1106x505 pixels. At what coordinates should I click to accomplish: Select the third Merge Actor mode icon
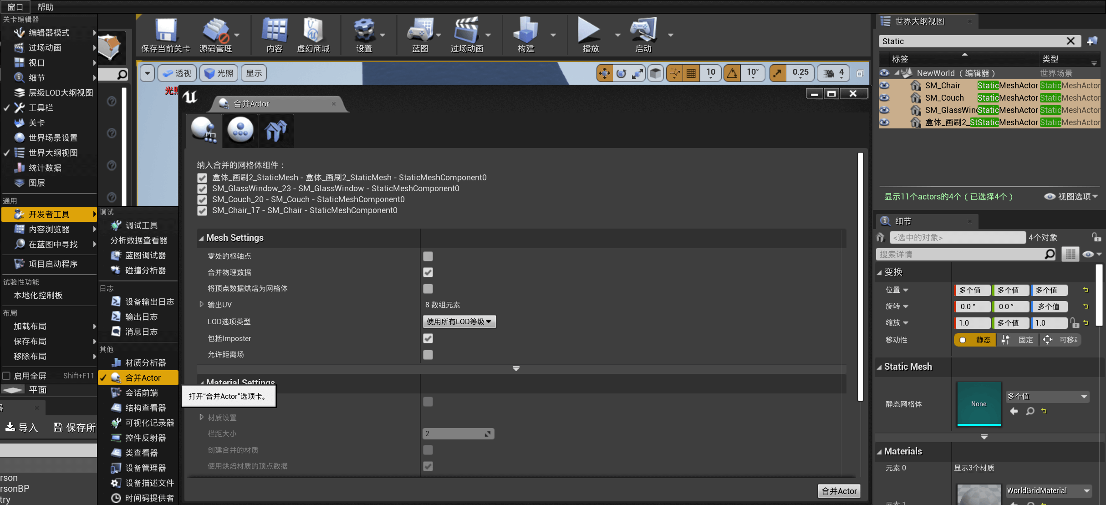(276, 131)
